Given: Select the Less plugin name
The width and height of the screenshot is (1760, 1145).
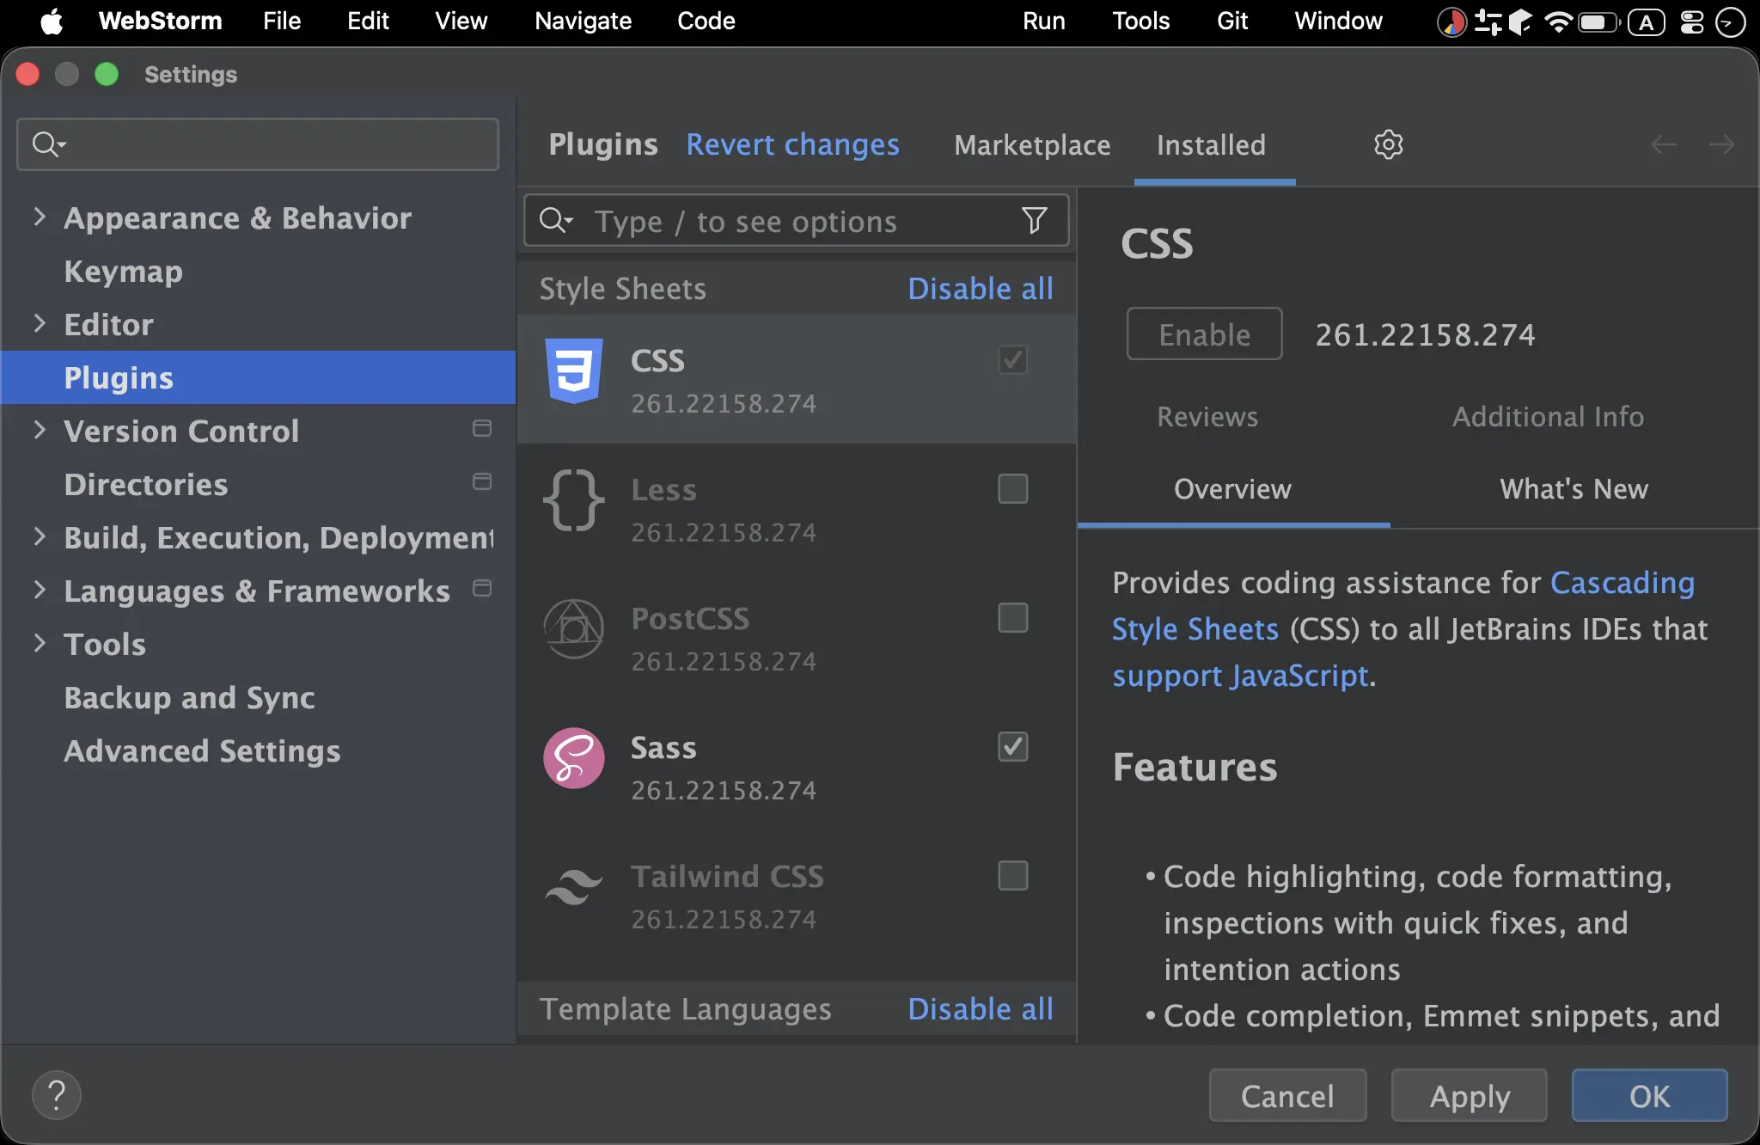Looking at the screenshot, I should [664, 490].
